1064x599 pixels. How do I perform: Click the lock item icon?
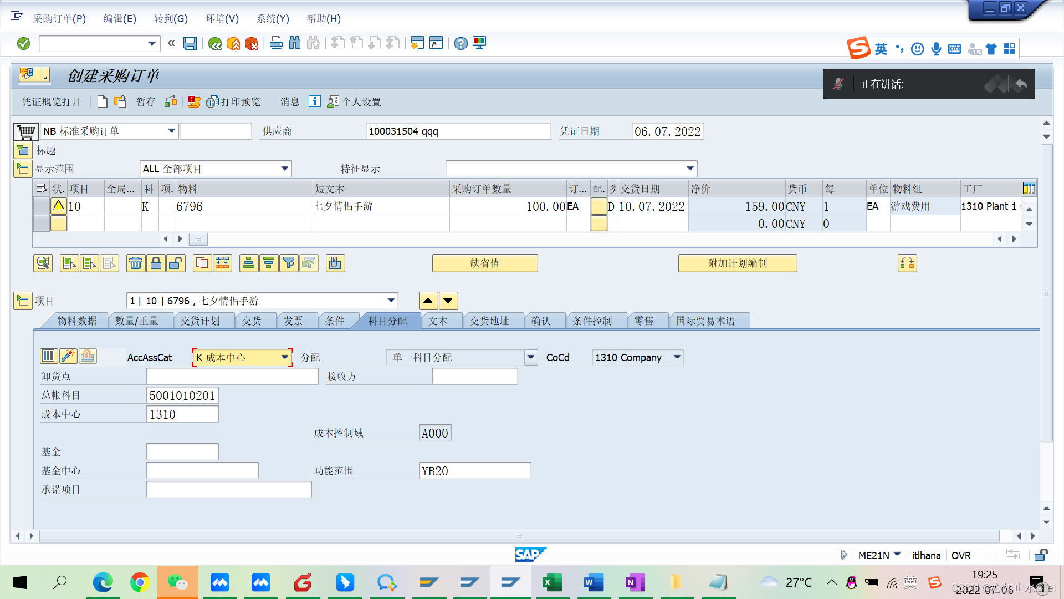pos(156,263)
